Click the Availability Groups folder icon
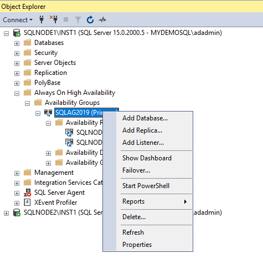The height and width of the screenshot is (258, 263). coord(38,103)
